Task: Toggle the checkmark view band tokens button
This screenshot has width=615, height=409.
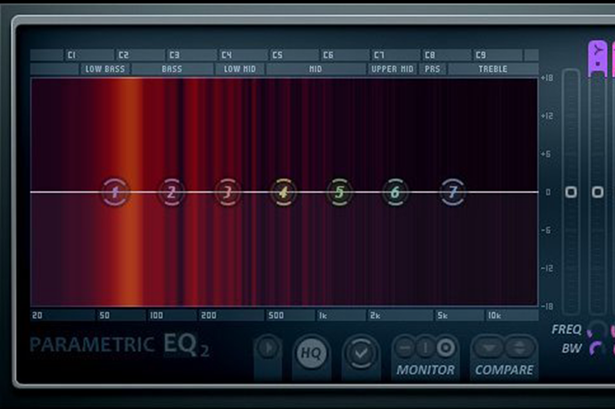Action: (361, 353)
